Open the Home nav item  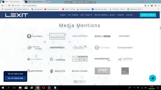click(63, 15)
